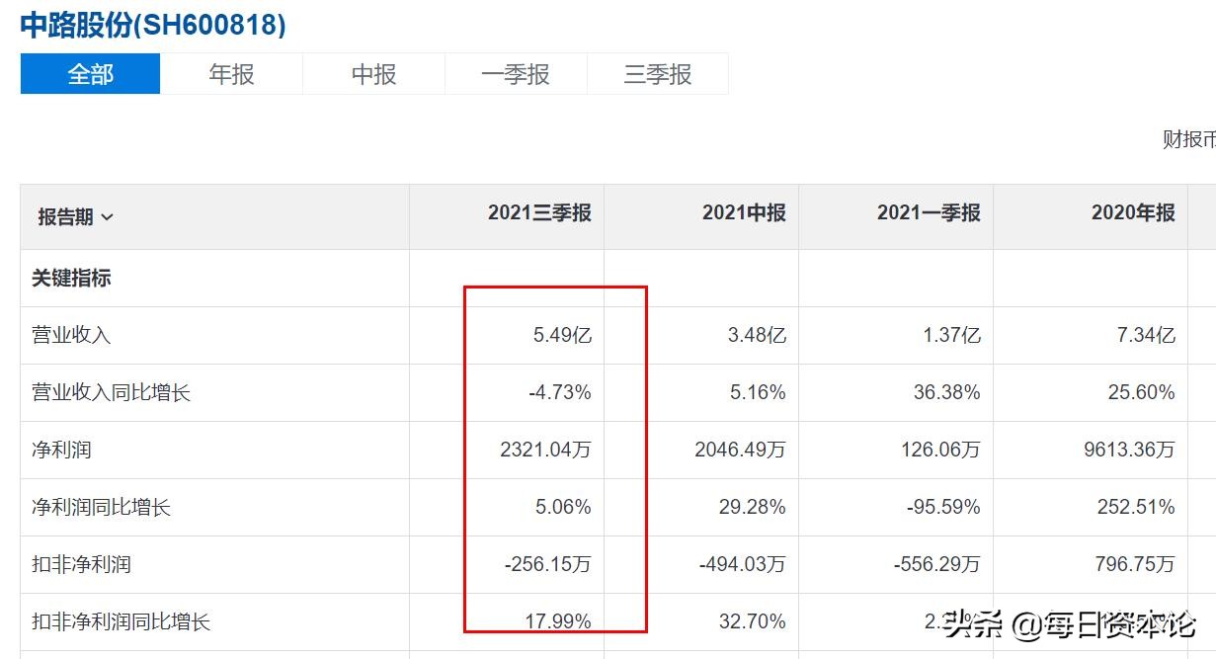1216x659 pixels.
Task: Click the 净利润 row label
Action: click(x=61, y=450)
